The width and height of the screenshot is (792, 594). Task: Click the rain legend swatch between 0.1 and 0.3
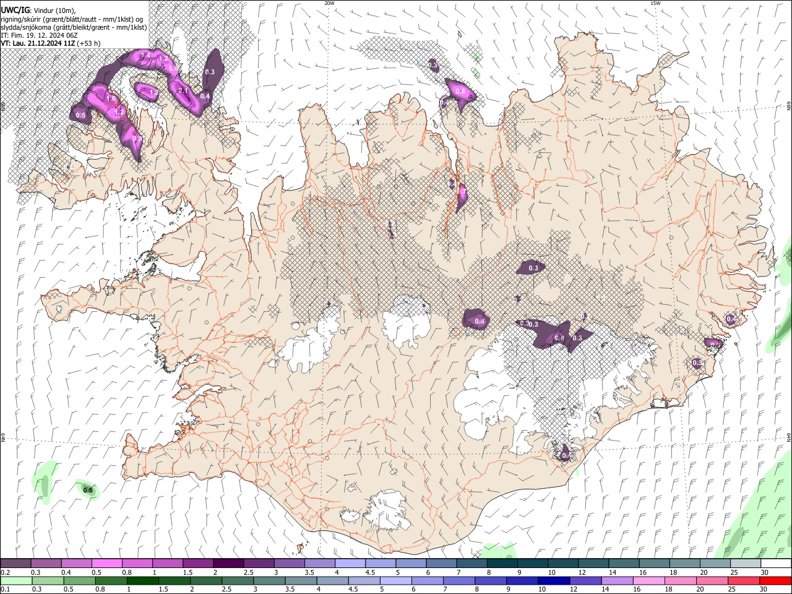17,580
